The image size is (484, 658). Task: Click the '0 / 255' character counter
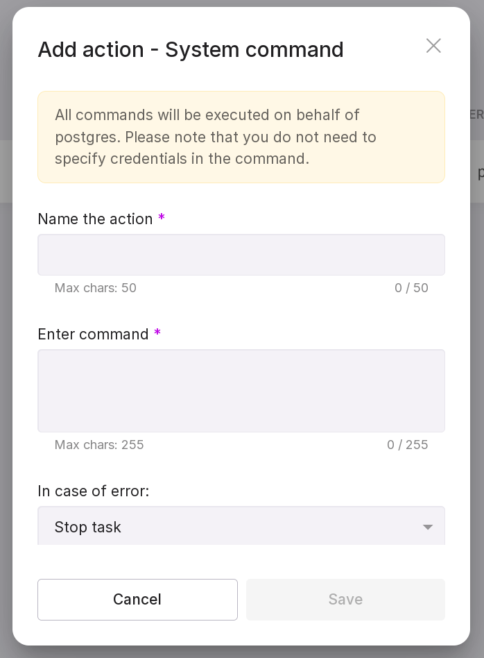407,445
